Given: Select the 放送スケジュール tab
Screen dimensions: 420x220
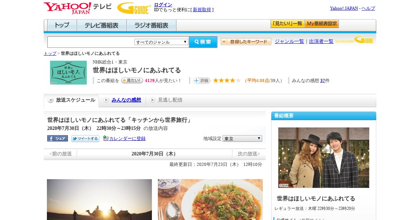Looking at the screenshot, I should (71, 100).
